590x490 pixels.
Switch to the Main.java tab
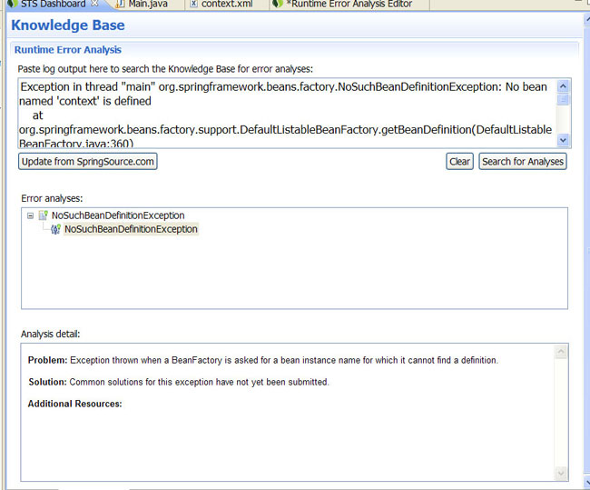144,5
